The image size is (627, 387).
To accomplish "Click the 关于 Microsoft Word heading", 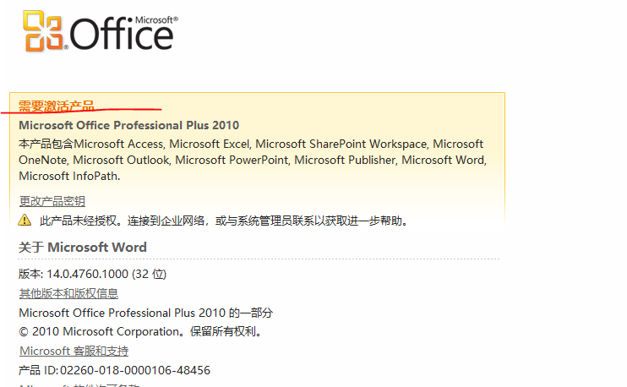I will pos(83,248).
